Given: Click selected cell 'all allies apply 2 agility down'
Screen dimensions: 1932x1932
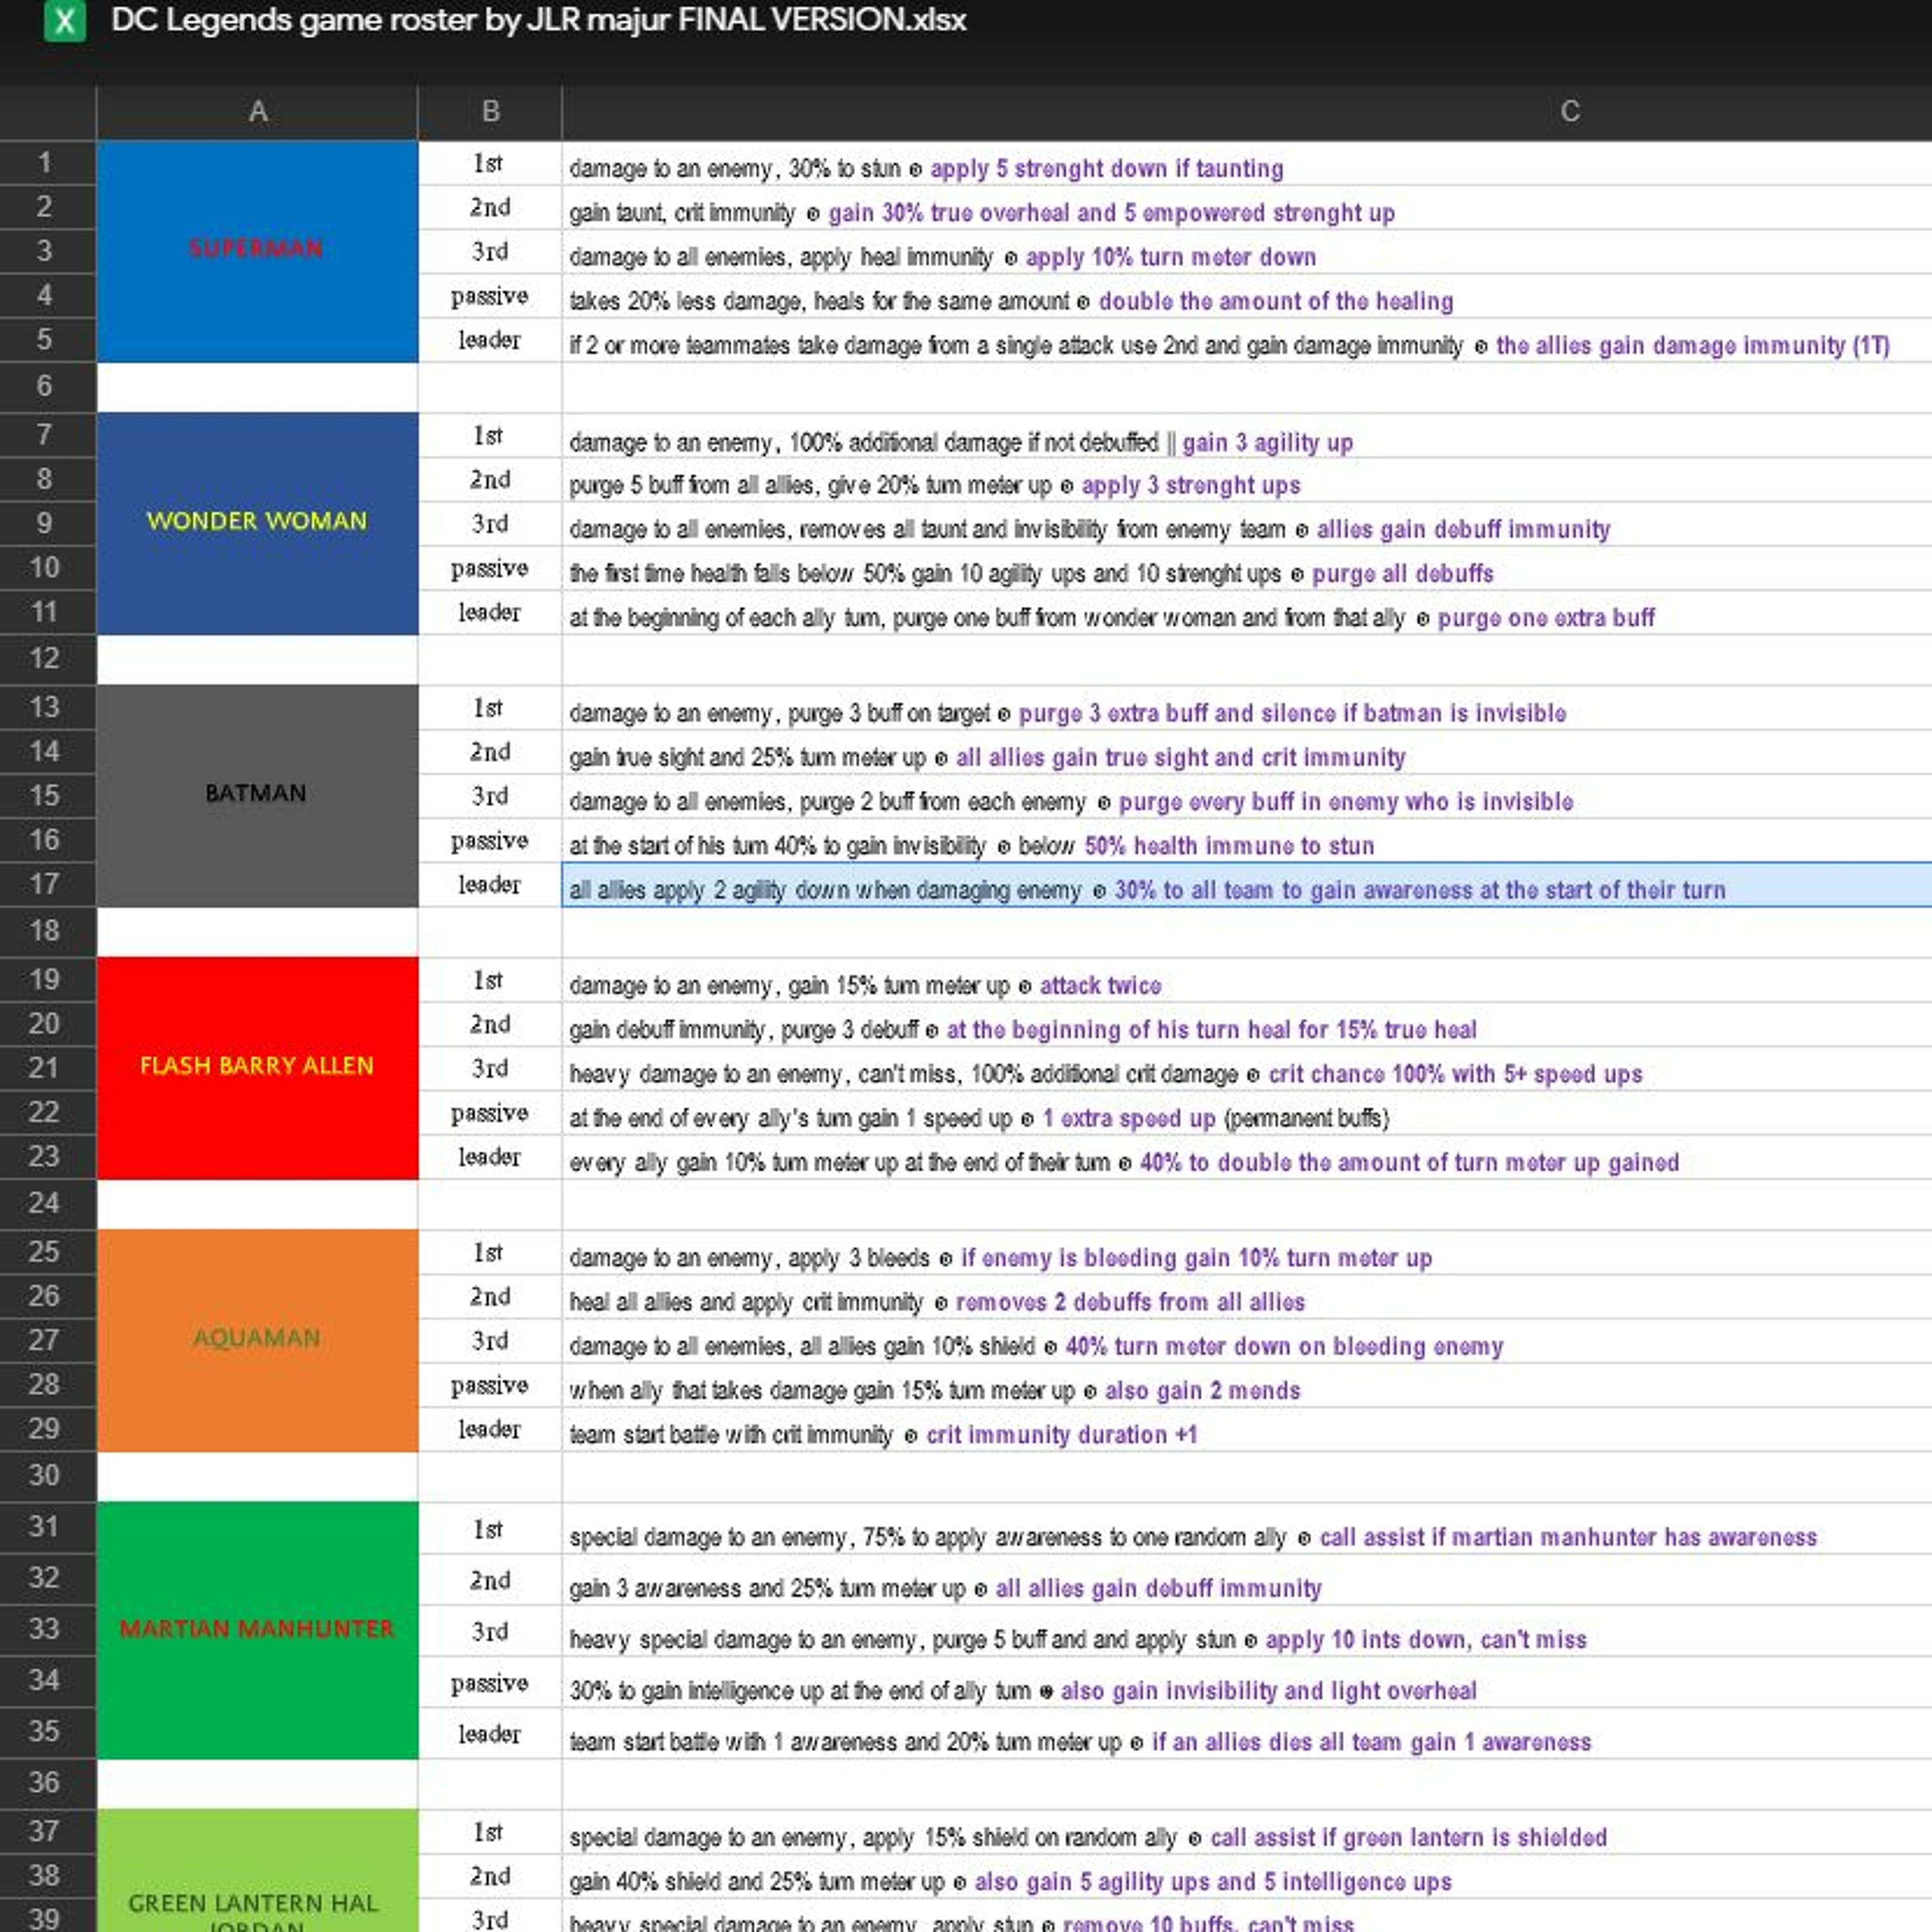Looking at the screenshot, I should (x=1247, y=885).
